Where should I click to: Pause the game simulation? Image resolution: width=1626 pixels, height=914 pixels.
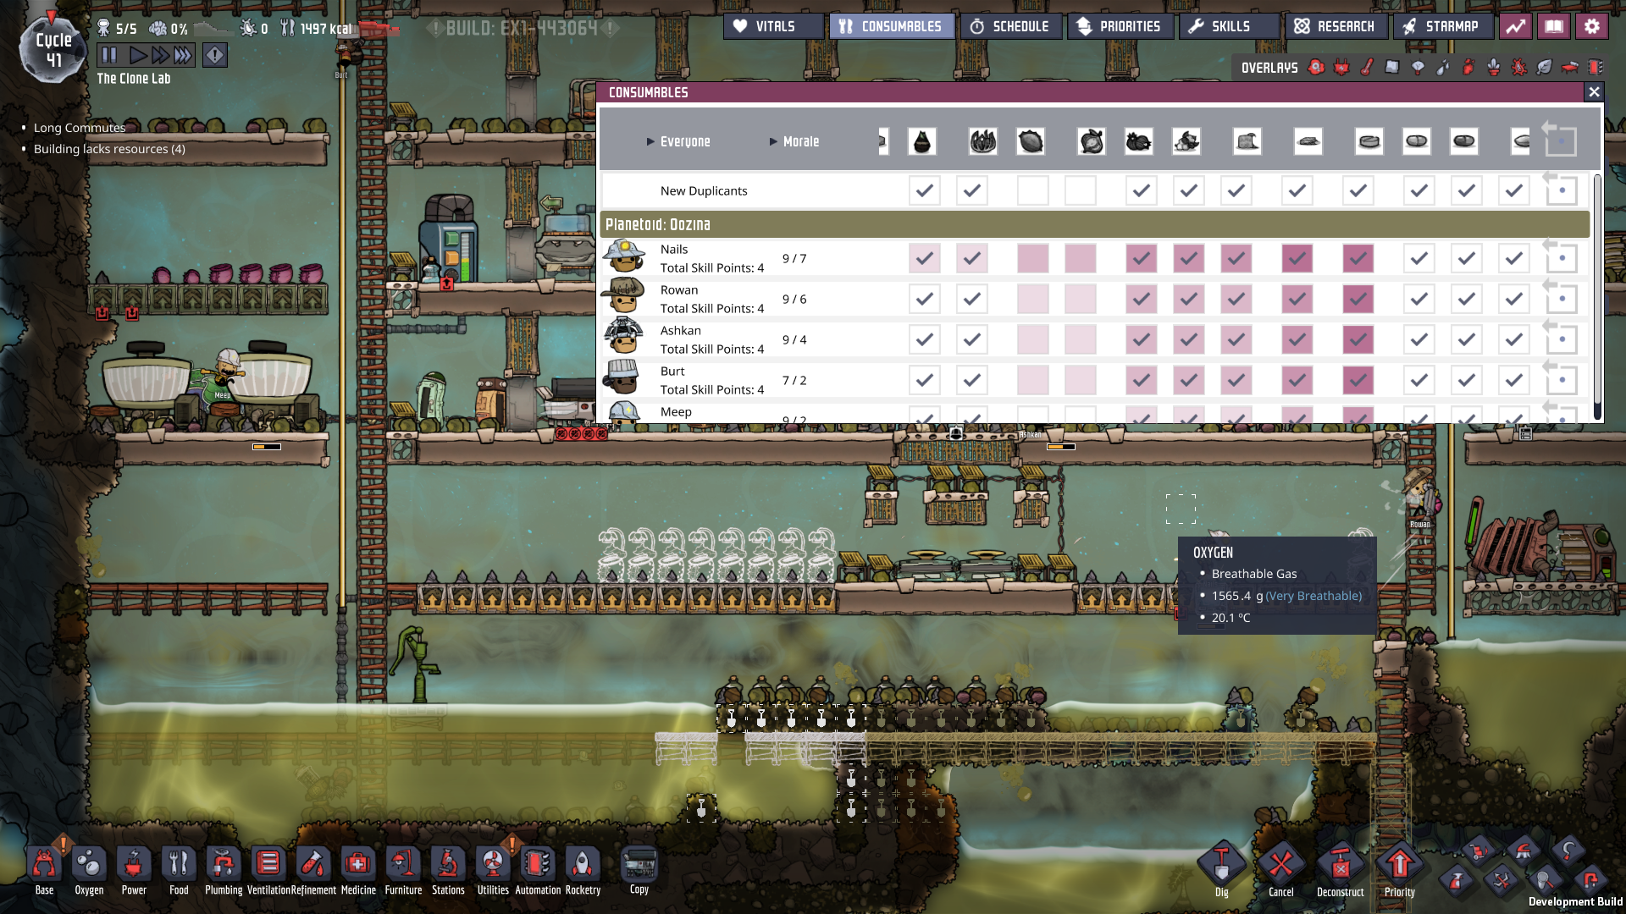coord(109,56)
